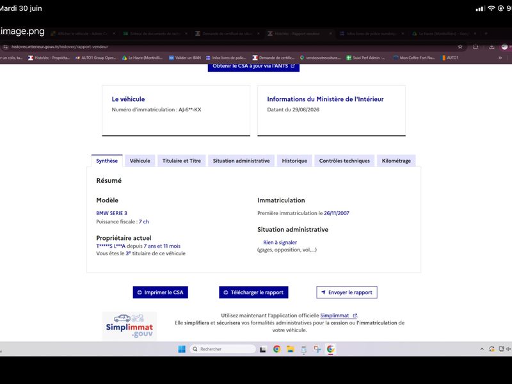Switch to the HistoVec - Rapport vendeur browser tab
Viewport: 512px width, 384px height.
tap(297, 34)
